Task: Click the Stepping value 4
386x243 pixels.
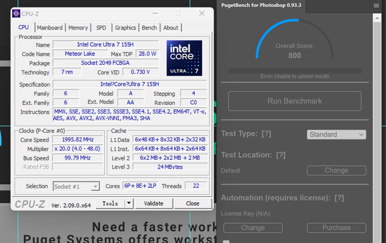Action: coord(194,94)
